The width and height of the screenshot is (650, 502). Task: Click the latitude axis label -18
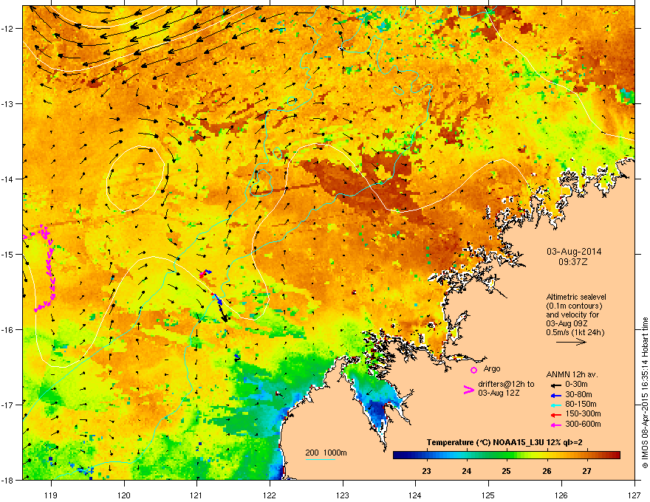click(x=8, y=480)
